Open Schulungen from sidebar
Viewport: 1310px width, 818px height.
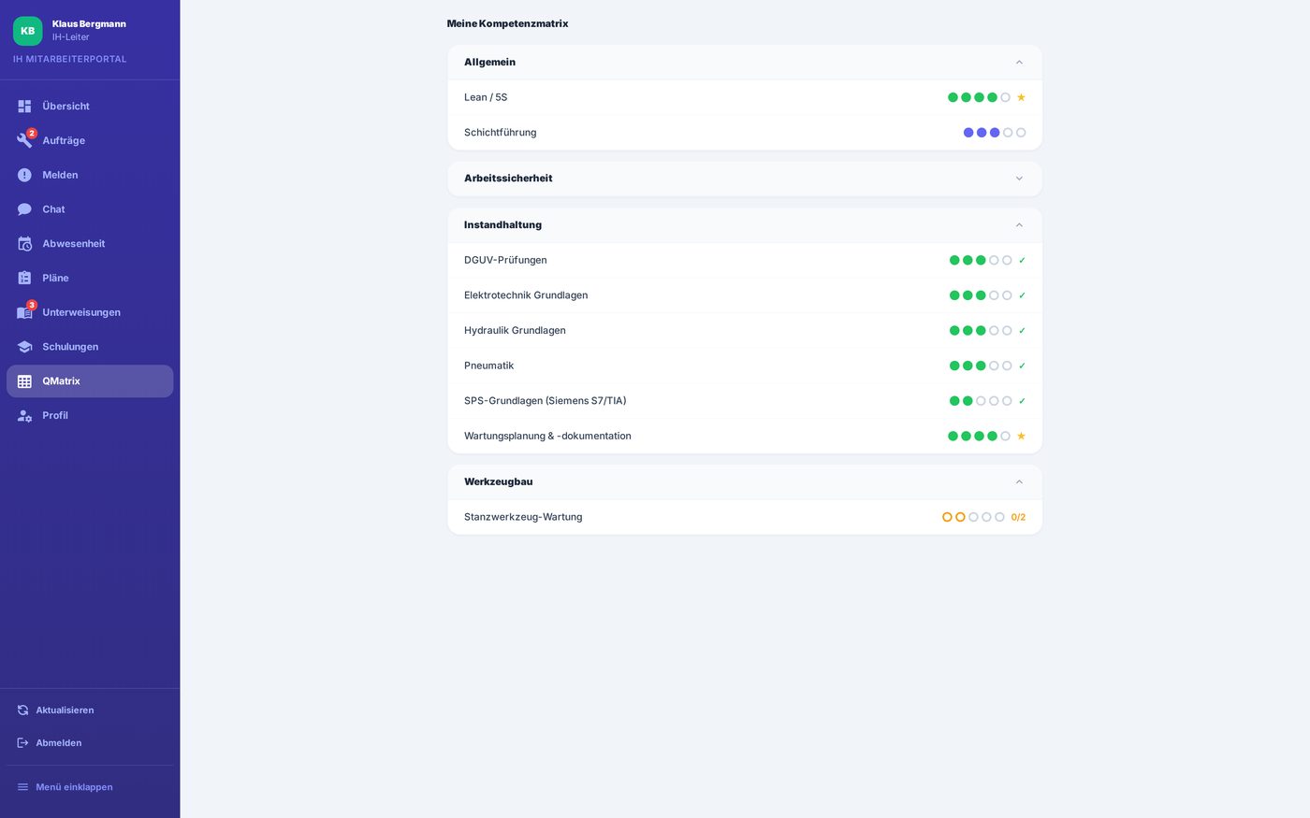[90, 347]
